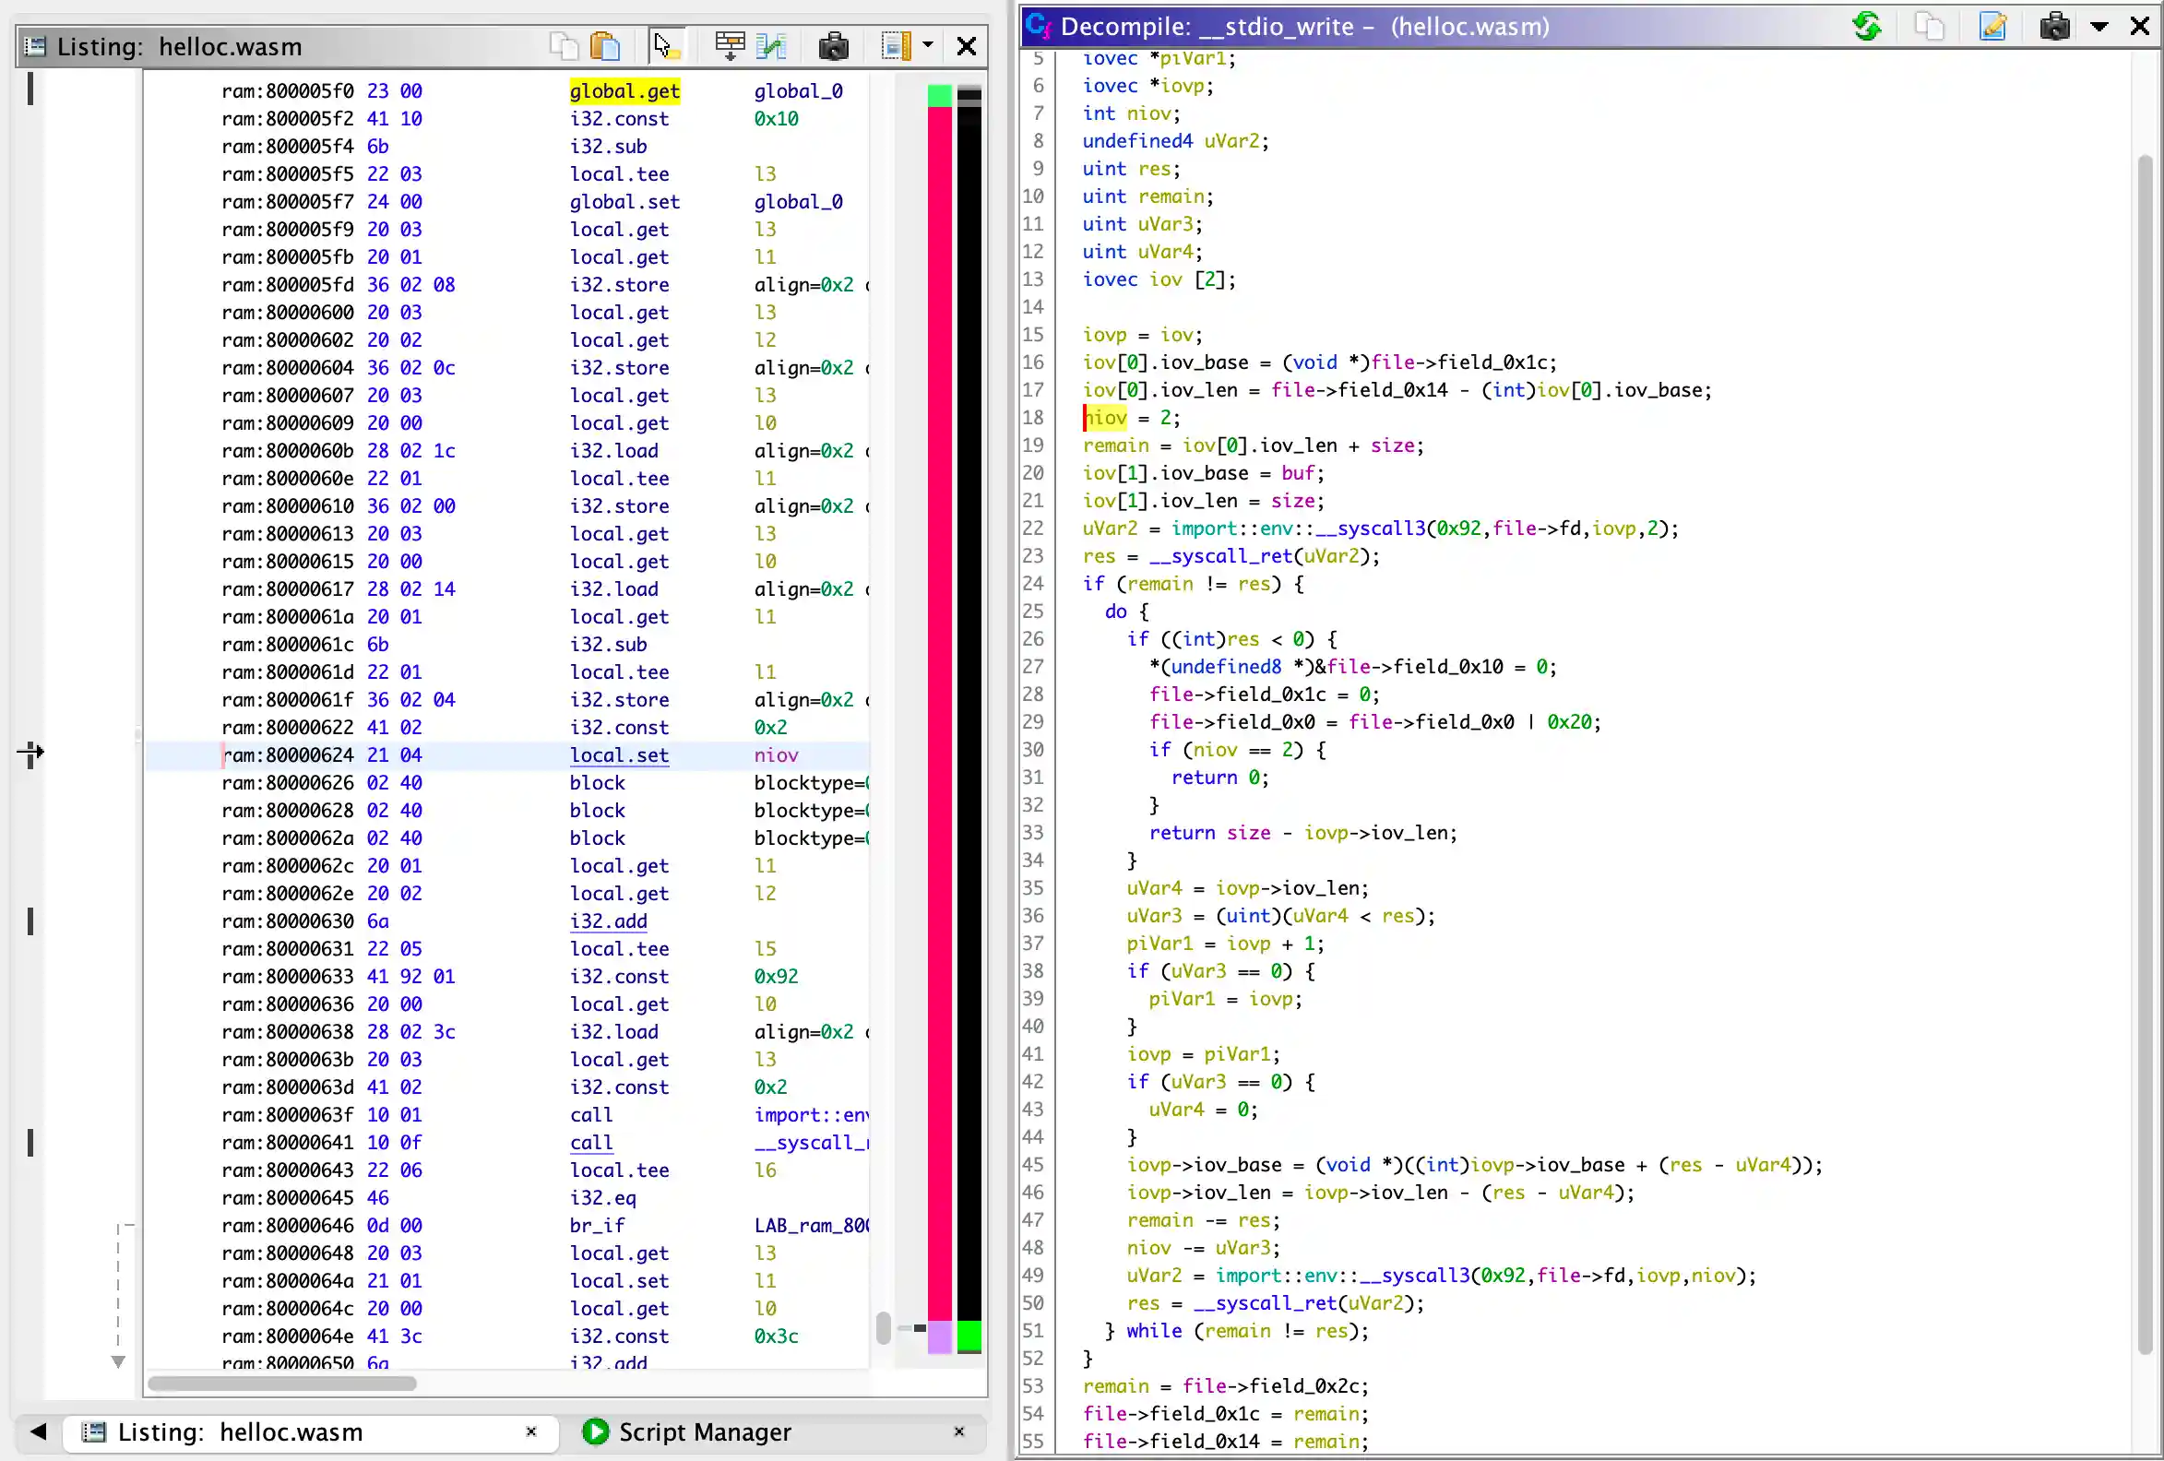The width and height of the screenshot is (2164, 1461).
Task: Select the Listing: helloc.wasm tab
Action: tap(238, 1432)
